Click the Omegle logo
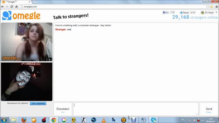Viewport: 219px width, 123px height. [21, 15]
